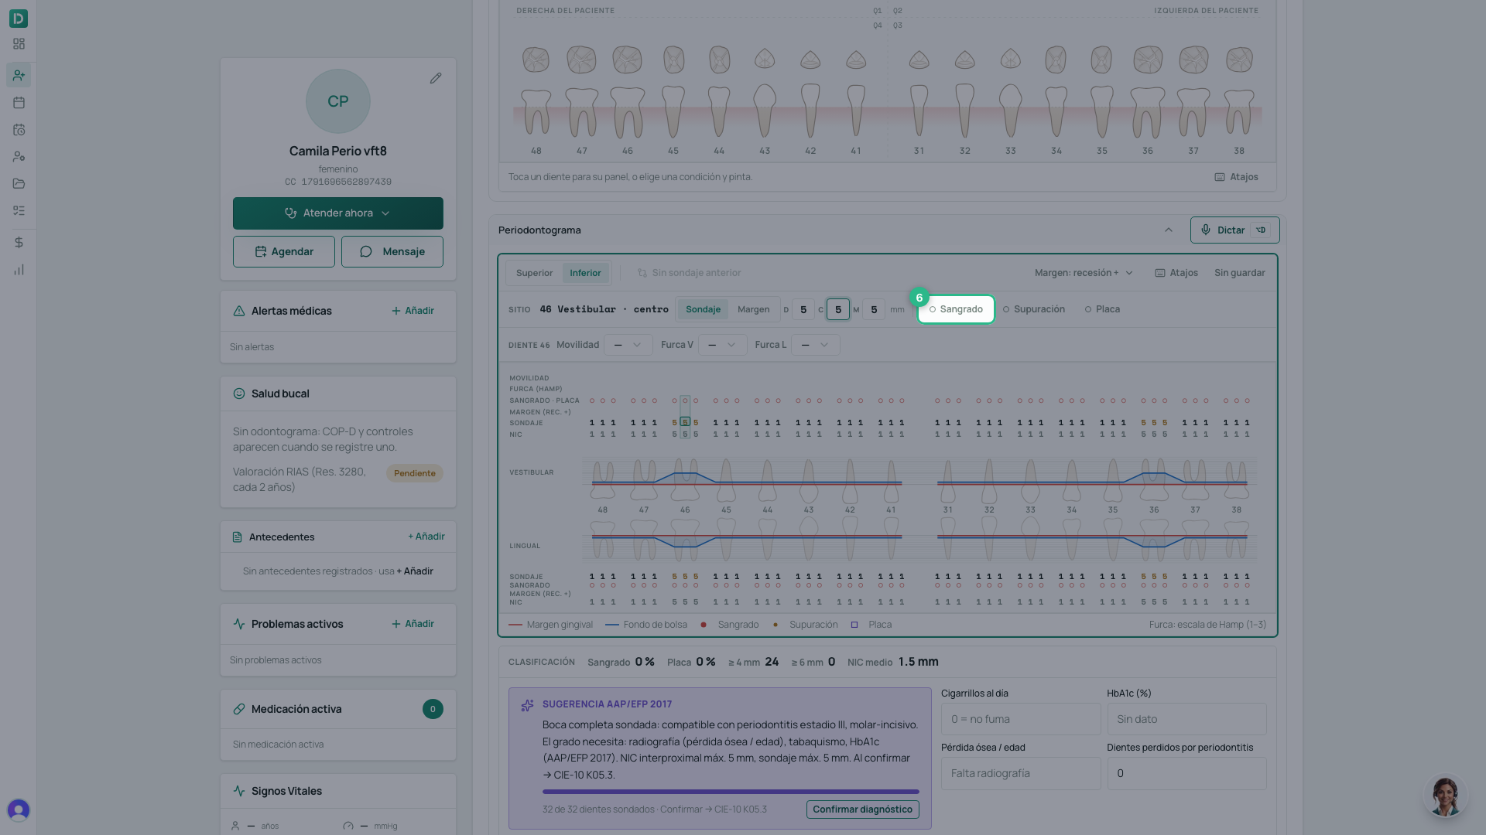This screenshot has width=1486, height=835.
Task: Click the pencil edit icon on patient card
Action: click(x=436, y=78)
